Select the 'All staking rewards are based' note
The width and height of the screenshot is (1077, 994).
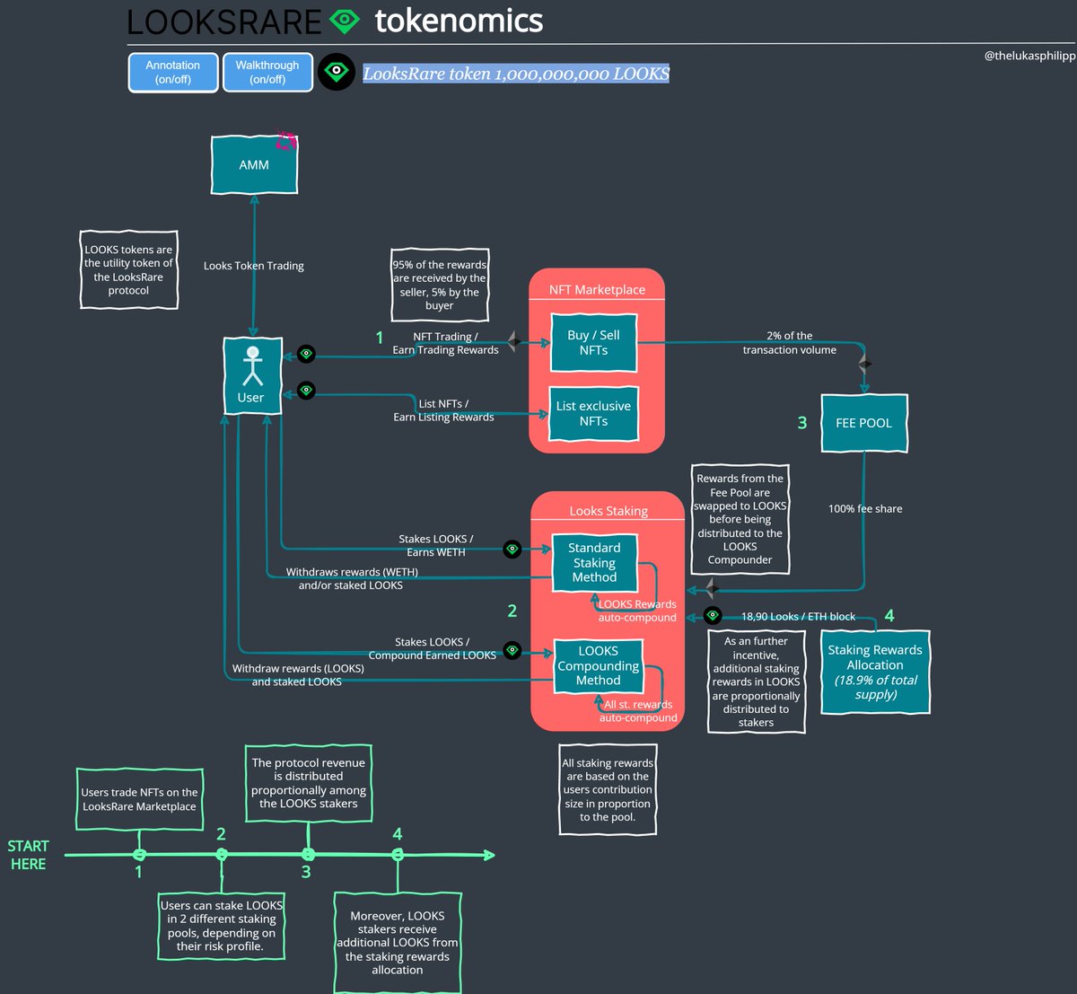pos(608,790)
